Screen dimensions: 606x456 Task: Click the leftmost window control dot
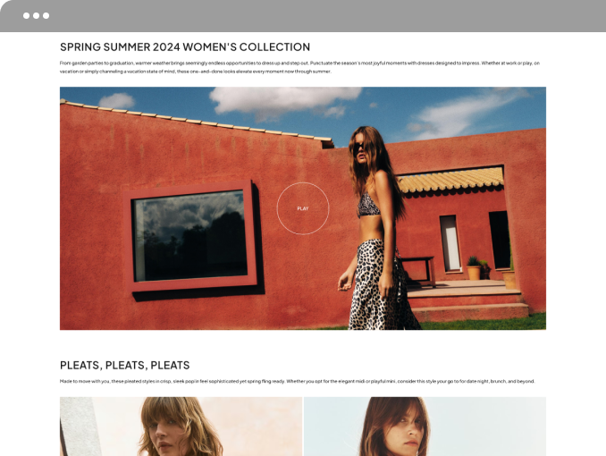coord(26,15)
